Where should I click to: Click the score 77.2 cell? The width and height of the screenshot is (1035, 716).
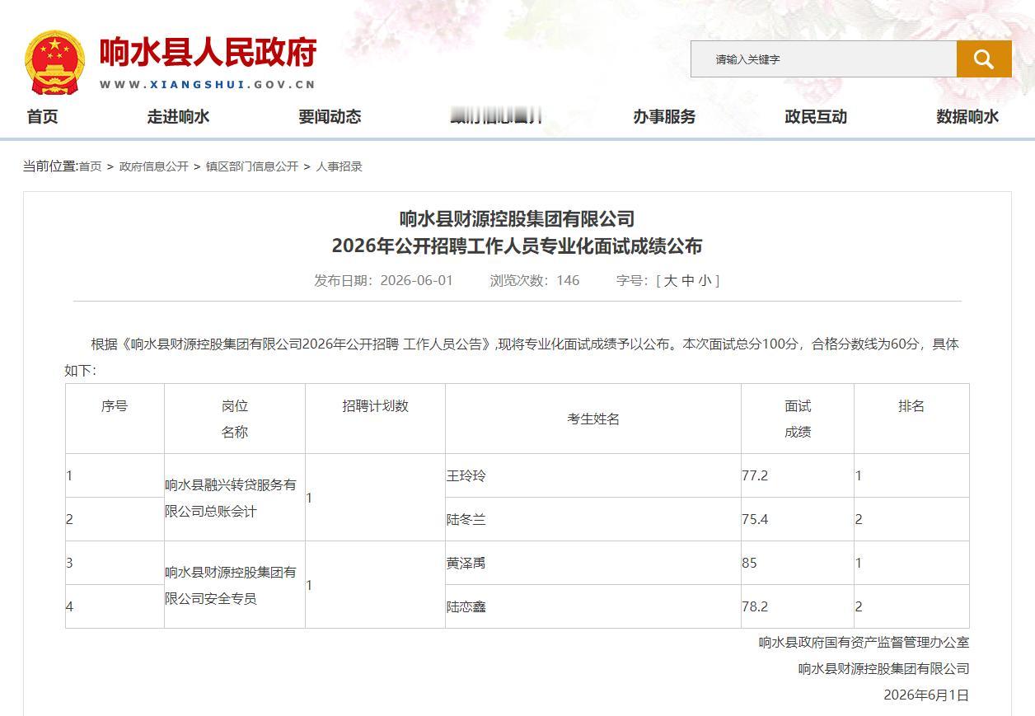click(x=798, y=475)
